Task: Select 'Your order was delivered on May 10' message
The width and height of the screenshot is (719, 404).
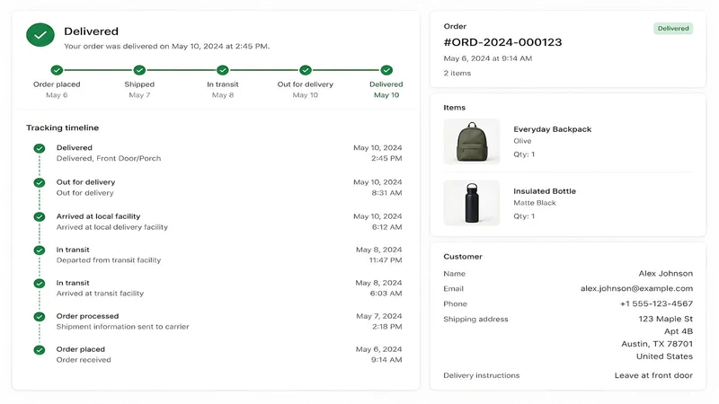Action: point(166,47)
